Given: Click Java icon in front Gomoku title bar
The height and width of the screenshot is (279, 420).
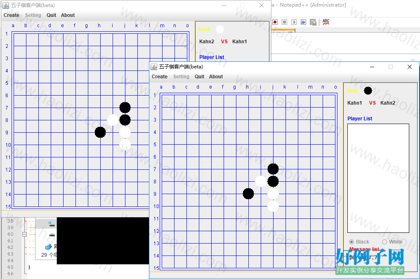Looking at the screenshot, I should point(154,67).
